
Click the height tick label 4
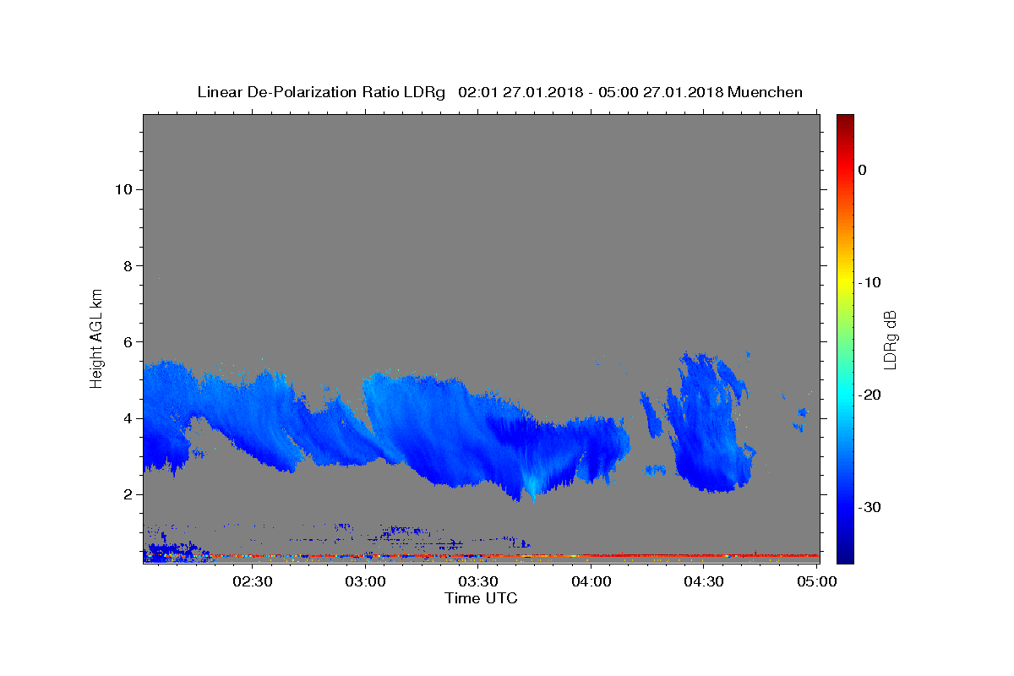pyautogui.click(x=127, y=418)
